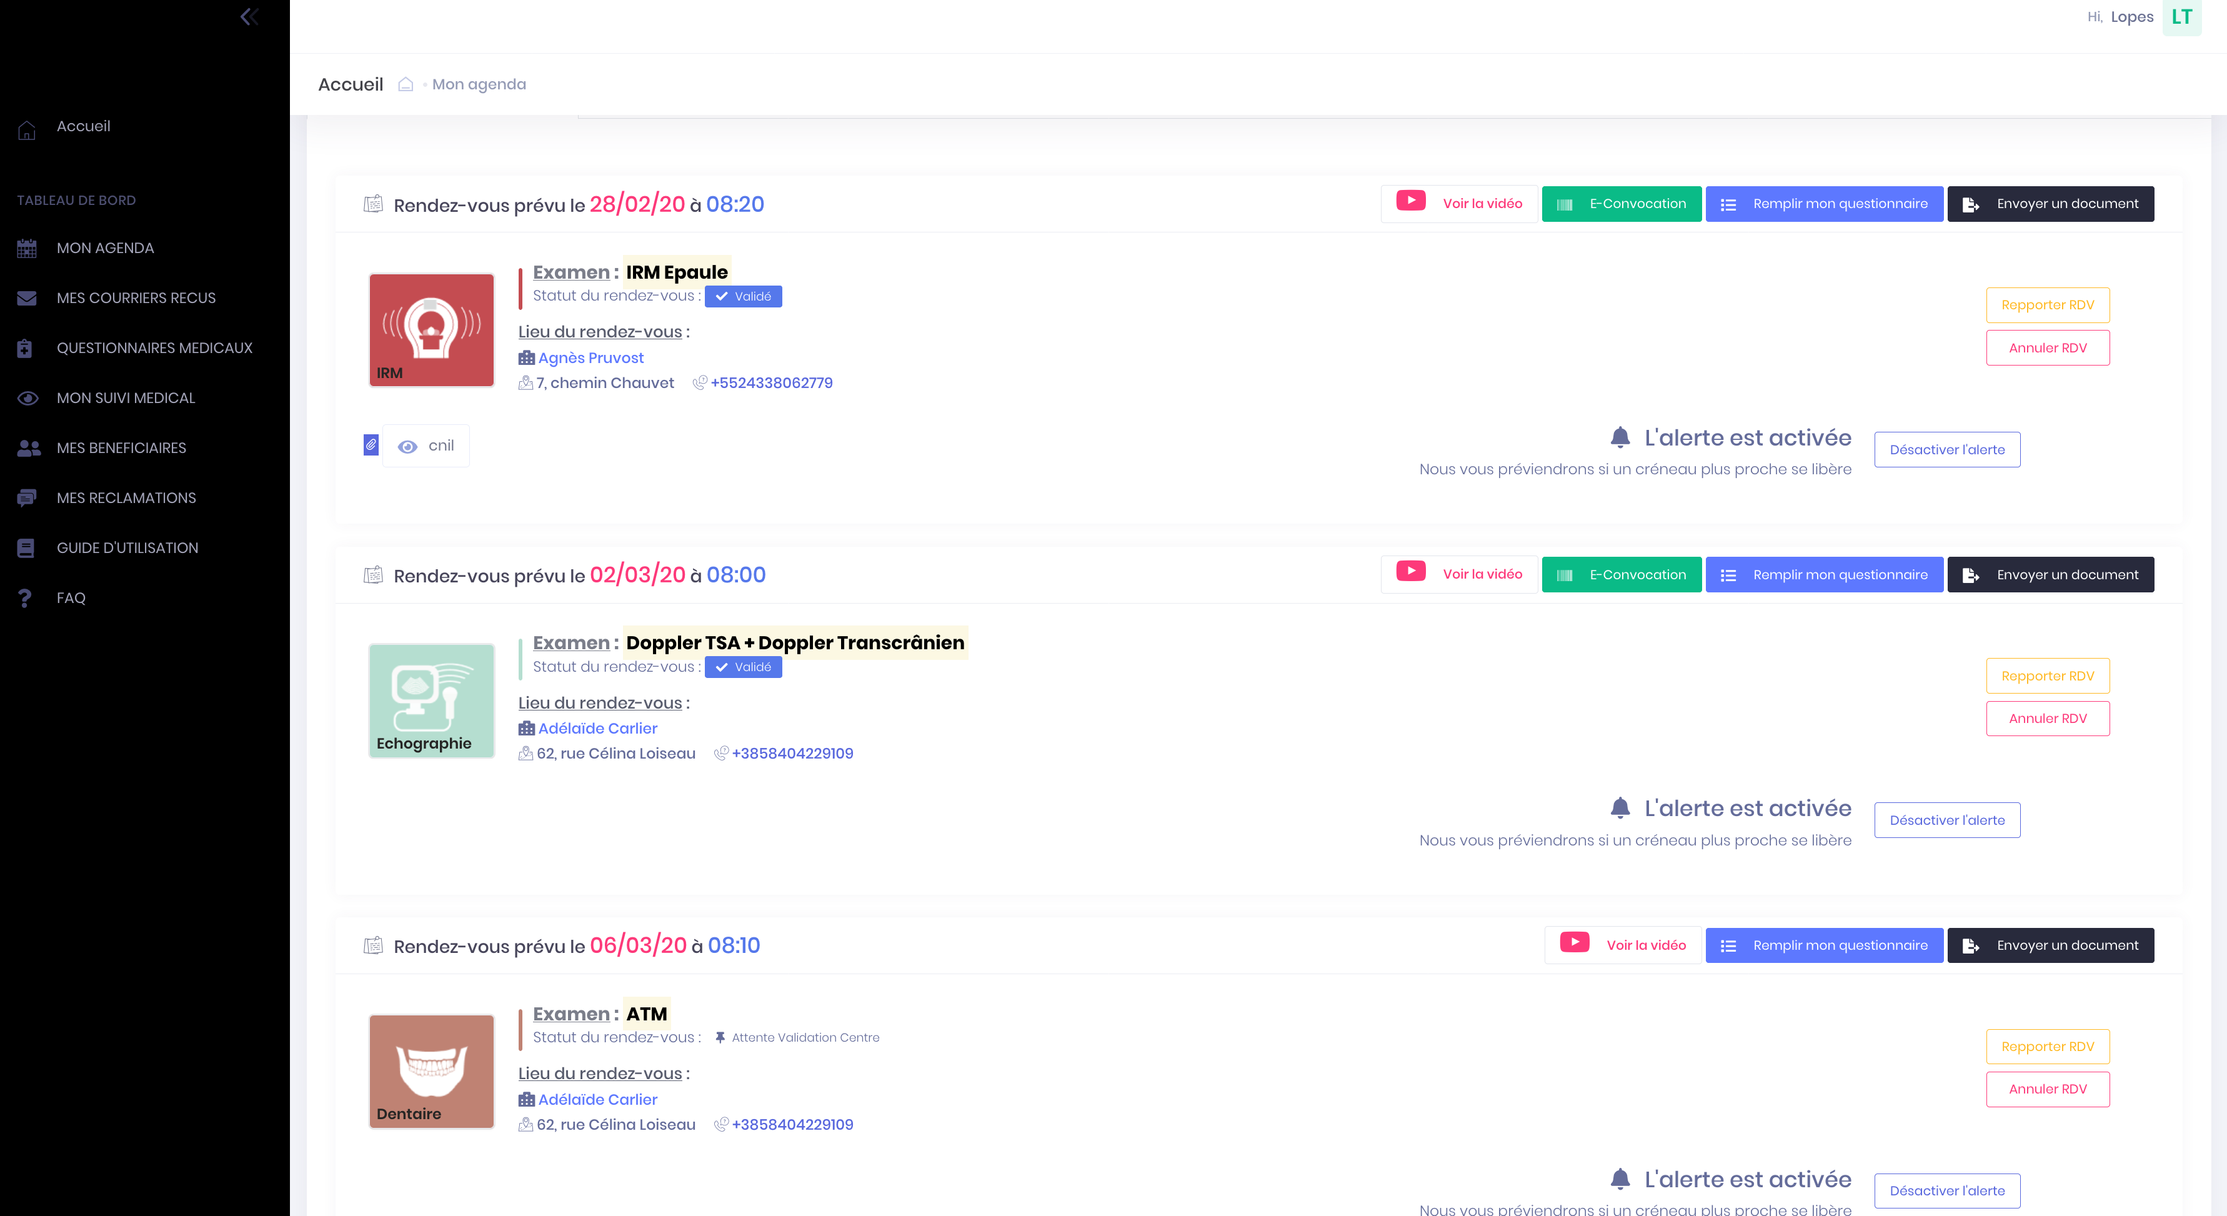Collapse the sidebar with double chevron
Viewport: 2227px width, 1216px height.
click(x=249, y=16)
